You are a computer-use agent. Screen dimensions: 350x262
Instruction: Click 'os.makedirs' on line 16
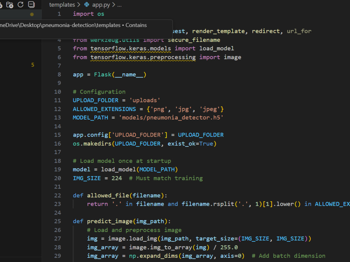(x=92, y=144)
